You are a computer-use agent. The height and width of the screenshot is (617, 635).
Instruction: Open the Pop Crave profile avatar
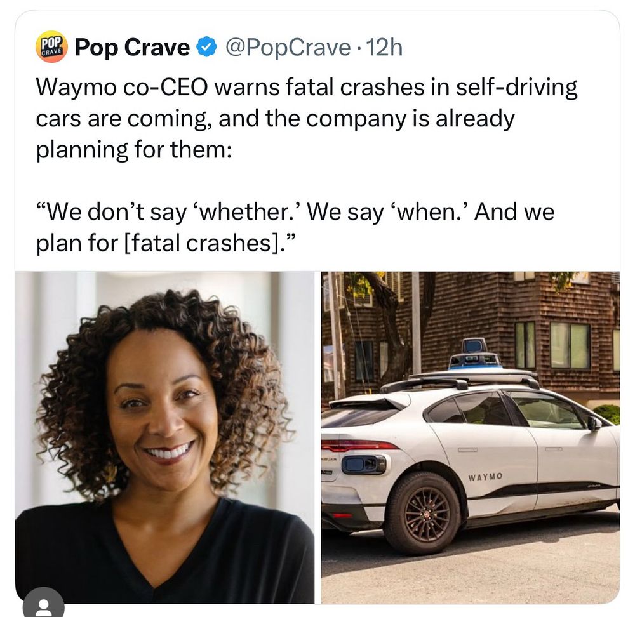click(x=51, y=47)
